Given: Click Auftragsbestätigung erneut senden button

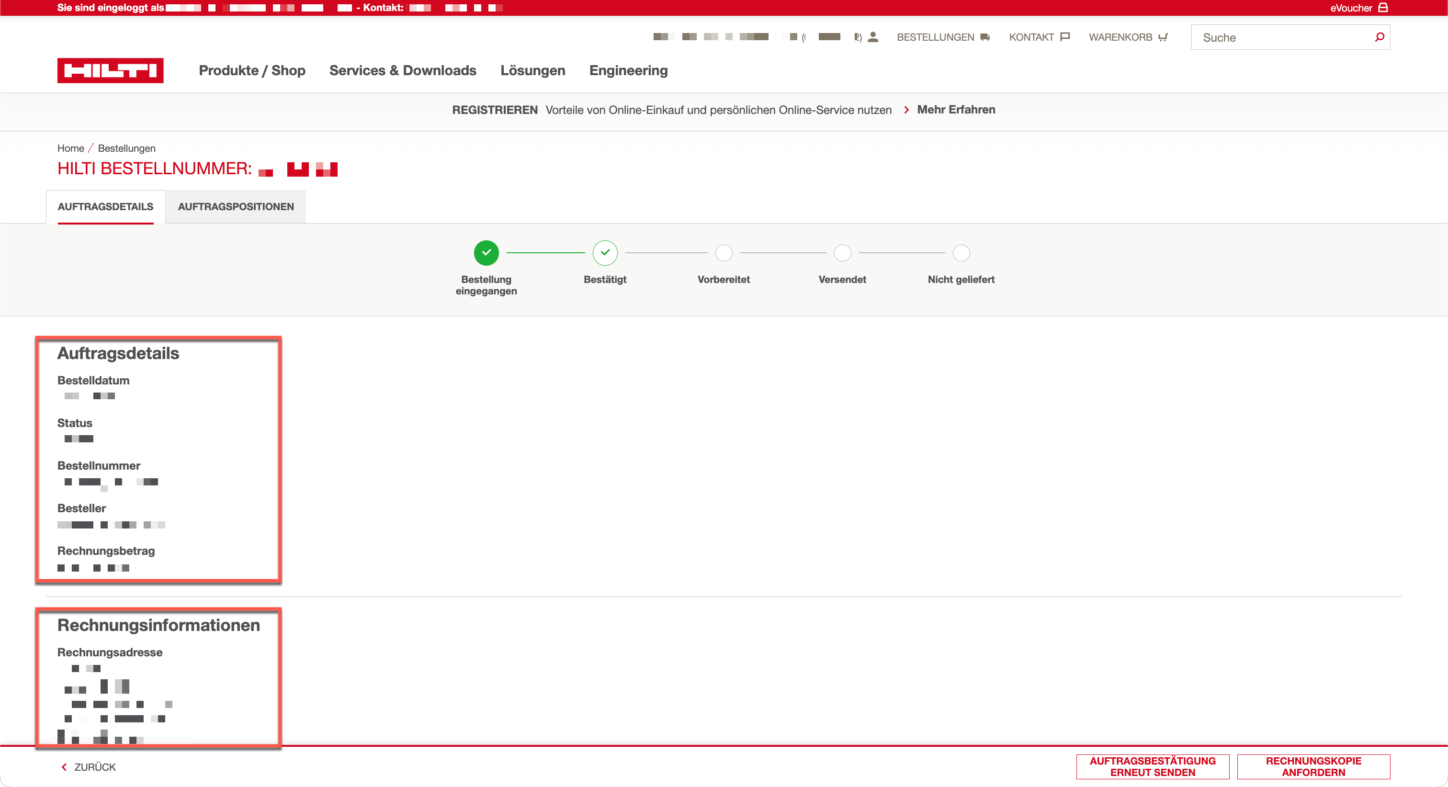Looking at the screenshot, I should 1153,766.
